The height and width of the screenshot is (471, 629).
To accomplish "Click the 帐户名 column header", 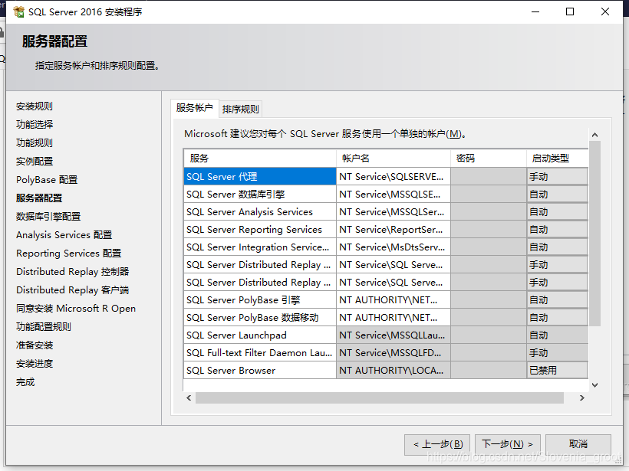I will [x=393, y=159].
